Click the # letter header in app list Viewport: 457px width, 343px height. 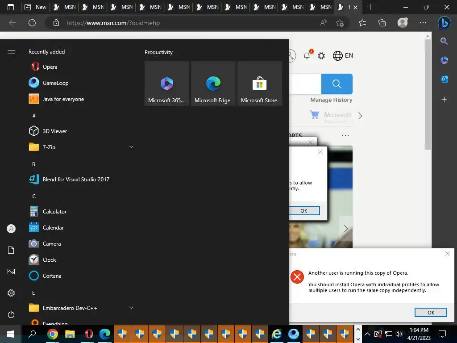(34, 116)
